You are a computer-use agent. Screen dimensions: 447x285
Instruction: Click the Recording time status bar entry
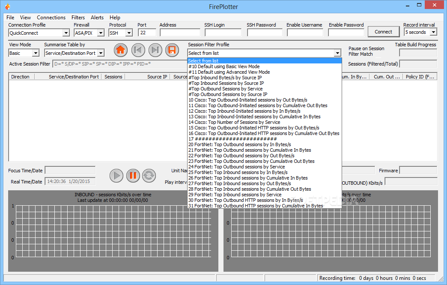click(376, 278)
